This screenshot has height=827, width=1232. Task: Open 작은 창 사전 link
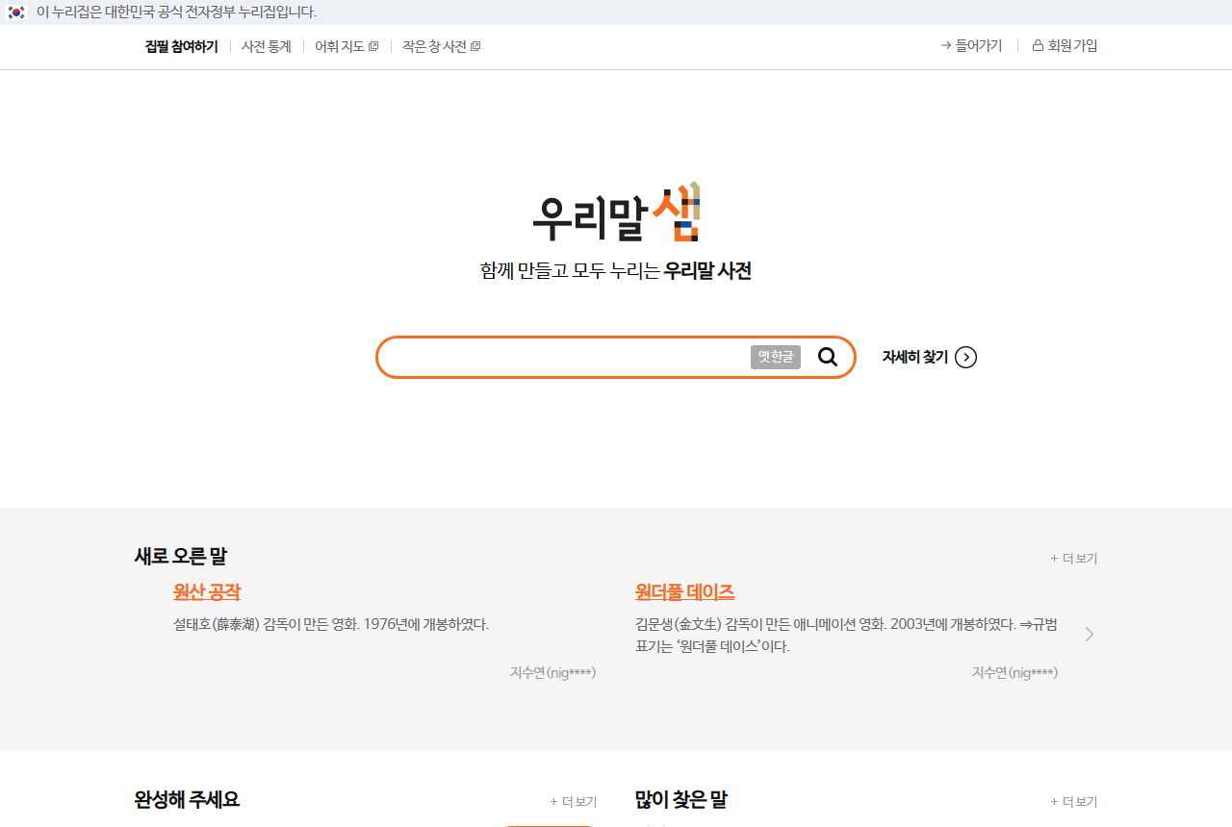click(441, 46)
